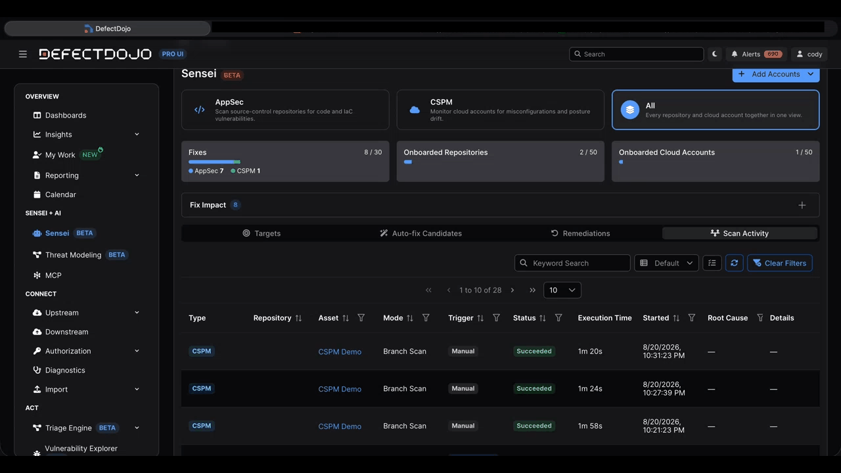Open the Add Accounts dropdown arrow
The height and width of the screenshot is (473, 841).
(811, 74)
